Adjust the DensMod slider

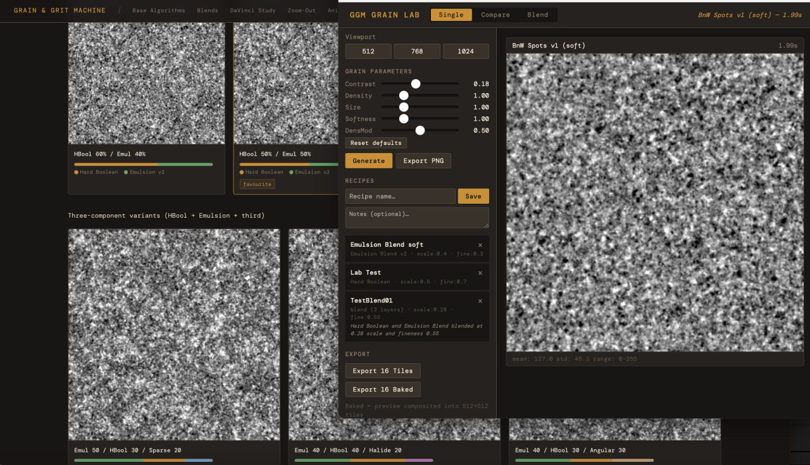[x=420, y=130]
